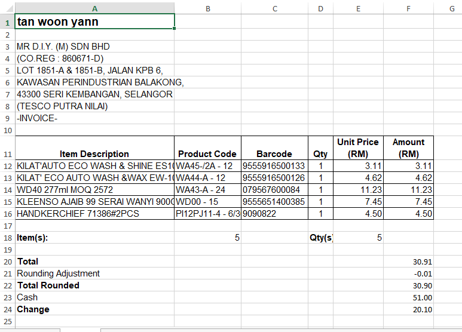Select HANDKERCHIEF 71386#2PCS cell

point(94,214)
